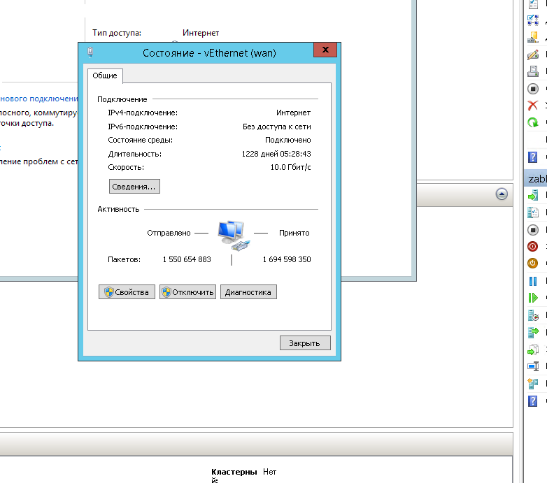Click the Connect icon under zabl header
Viewport: 547px width, 483px height.
coord(533,196)
